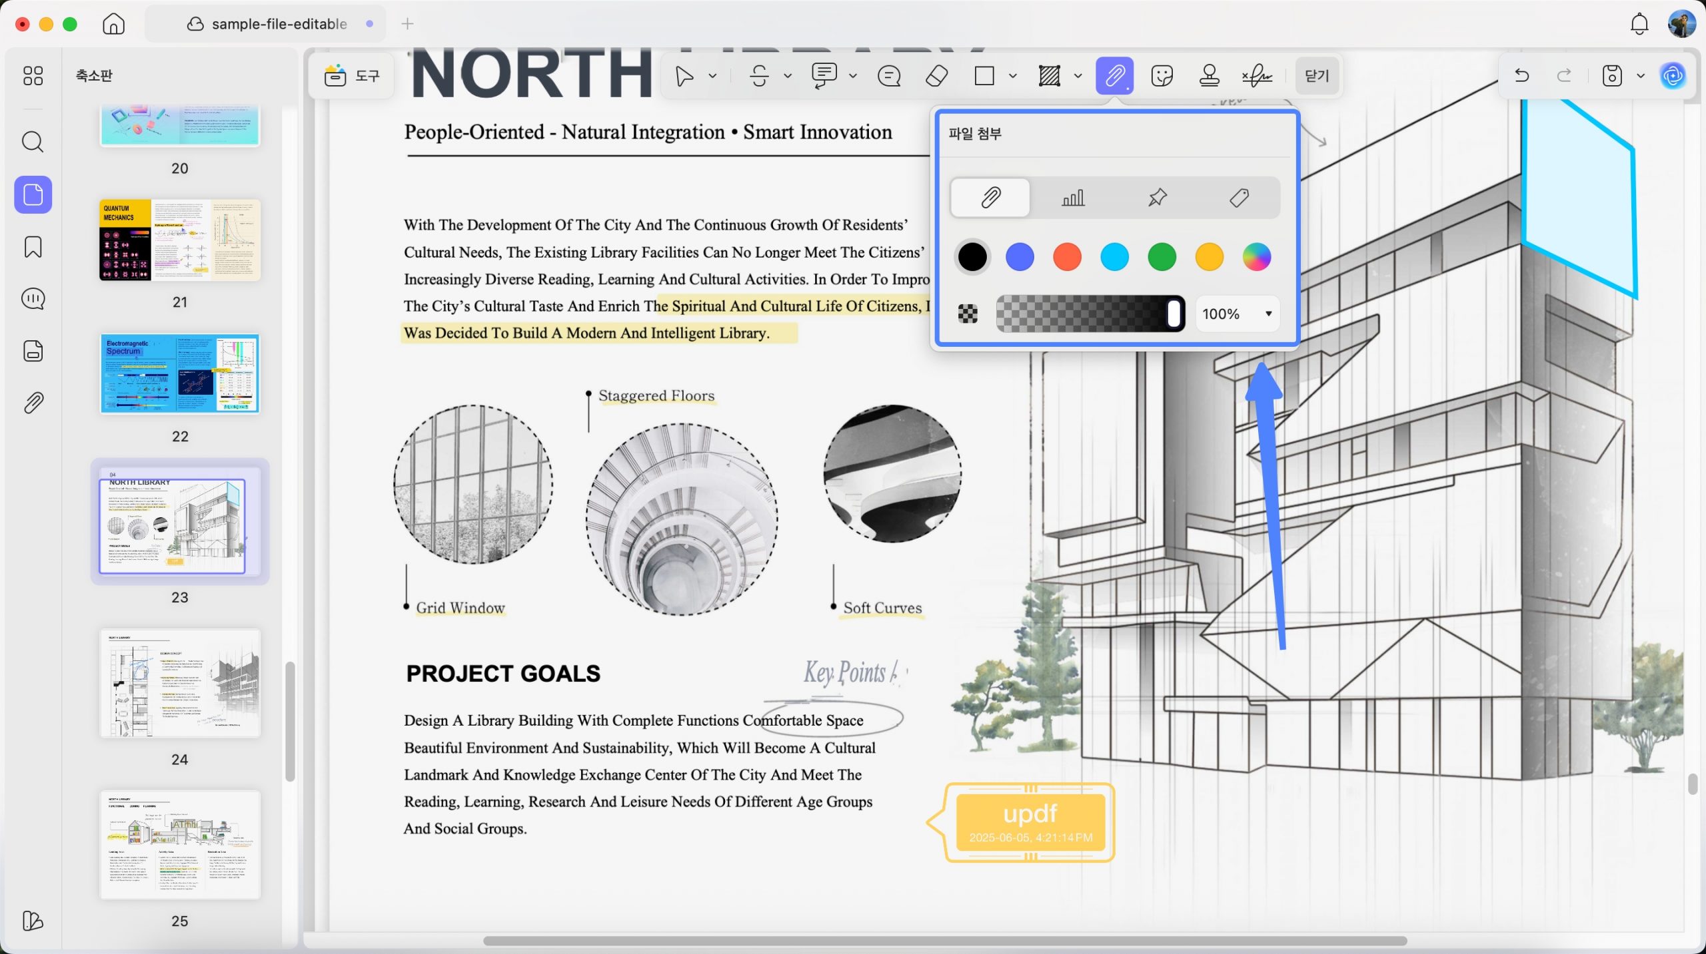Screen dimensions: 1706x954
Task: Open the attachments sidebar panel
Action: click(x=33, y=403)
